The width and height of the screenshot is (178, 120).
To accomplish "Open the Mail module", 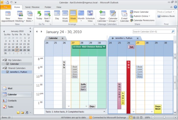I will click(x=17, y=88).
